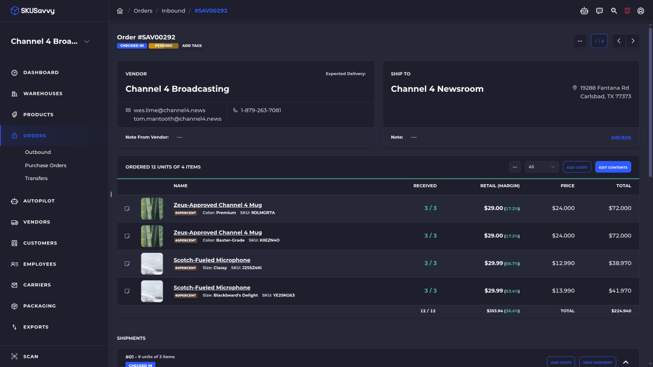
Task: Open the Outbound orders submenu
Action: (x=38, y=152)
